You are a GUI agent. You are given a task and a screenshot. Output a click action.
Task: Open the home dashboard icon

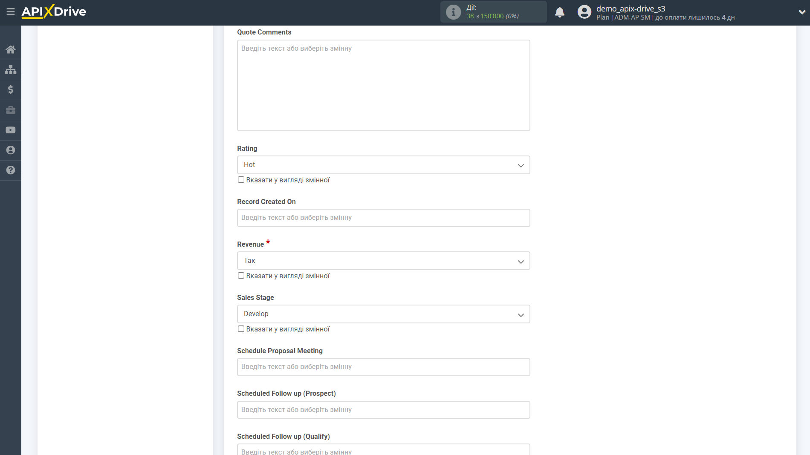click(x=11, y=49)
